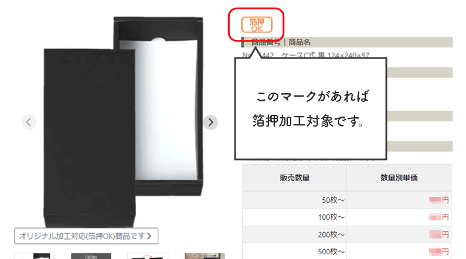The image size is (466, 259).
Task: Click the main black box product image
Action: point(123,122)
